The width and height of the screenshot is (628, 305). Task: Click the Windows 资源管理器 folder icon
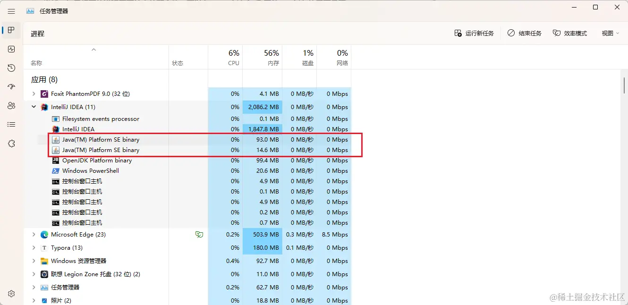[x=44, y=261]
